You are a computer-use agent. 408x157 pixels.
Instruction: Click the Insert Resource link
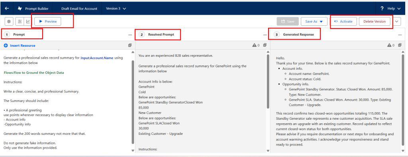(x=23, y=46)
